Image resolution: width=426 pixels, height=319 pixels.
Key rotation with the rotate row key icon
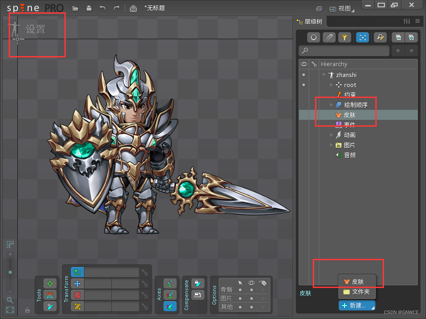145,272
